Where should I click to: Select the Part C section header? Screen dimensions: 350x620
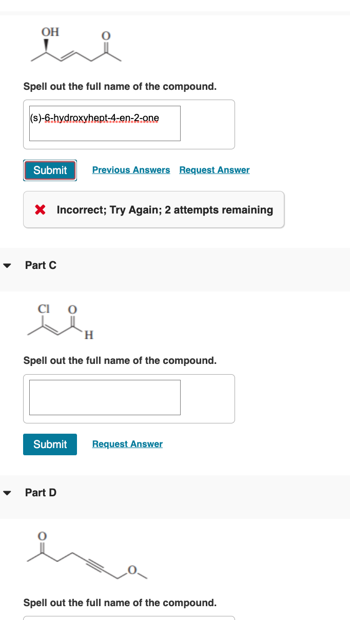click(41, 265)
